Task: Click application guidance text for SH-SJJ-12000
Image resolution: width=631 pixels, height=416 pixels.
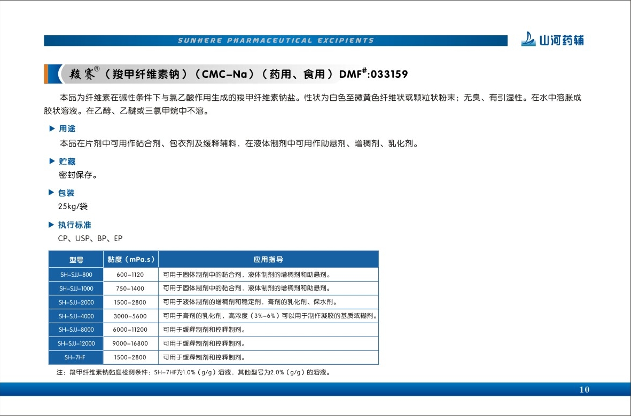Action: point(204,343)
